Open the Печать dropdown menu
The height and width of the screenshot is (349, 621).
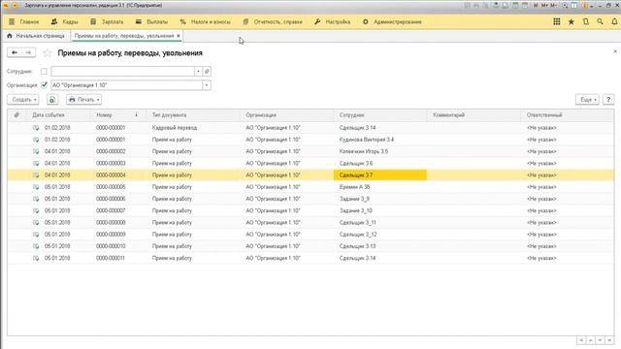tap(83, 100)
